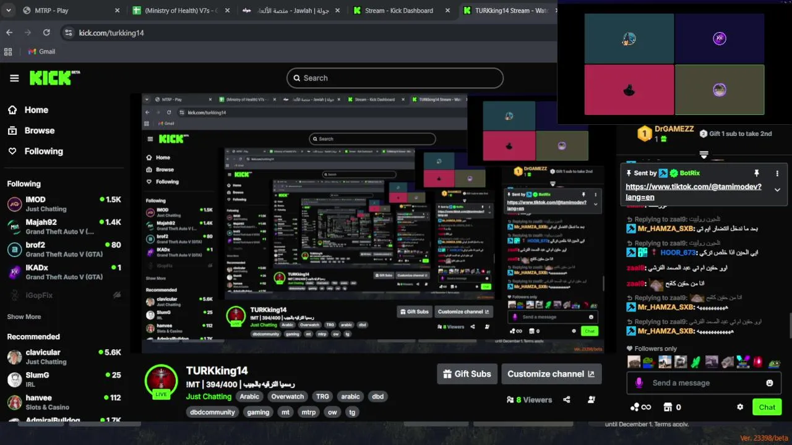Click the Kick Search field
The width and height of the screenshot is (792, 445).
point(395,78)
